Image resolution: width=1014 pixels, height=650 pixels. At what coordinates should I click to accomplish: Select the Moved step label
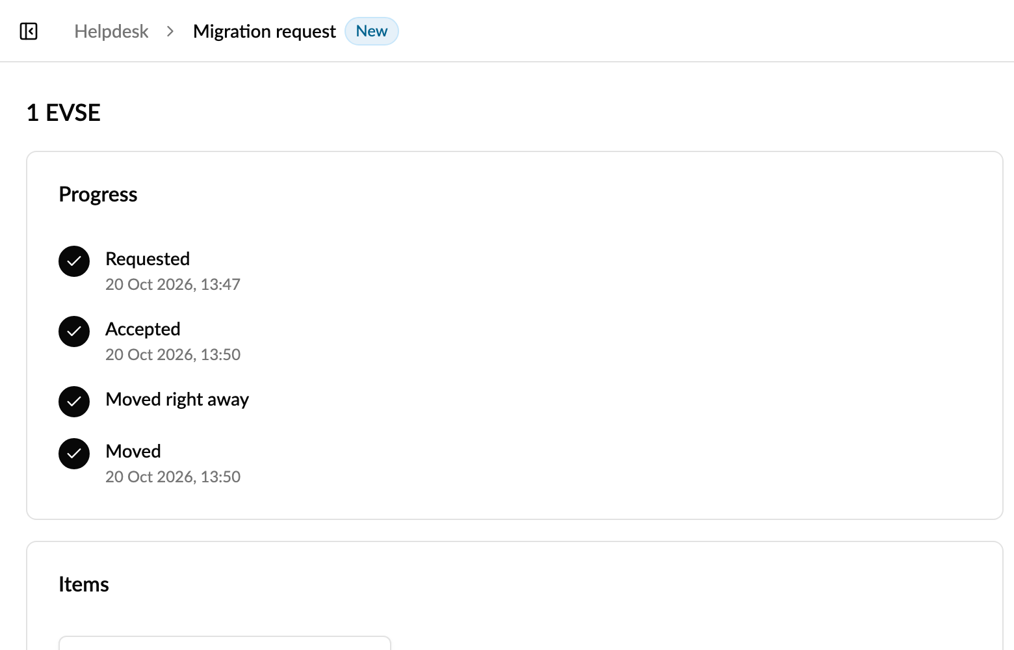(133, 451)
